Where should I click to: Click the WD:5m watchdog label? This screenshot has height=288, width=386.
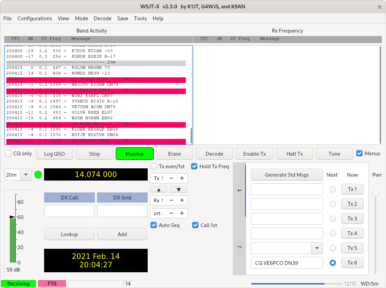[370, 283]
